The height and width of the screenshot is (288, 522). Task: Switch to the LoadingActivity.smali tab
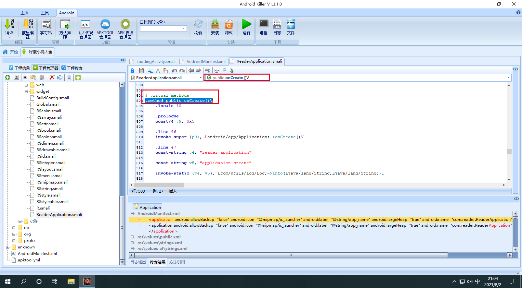click(153, 62)
